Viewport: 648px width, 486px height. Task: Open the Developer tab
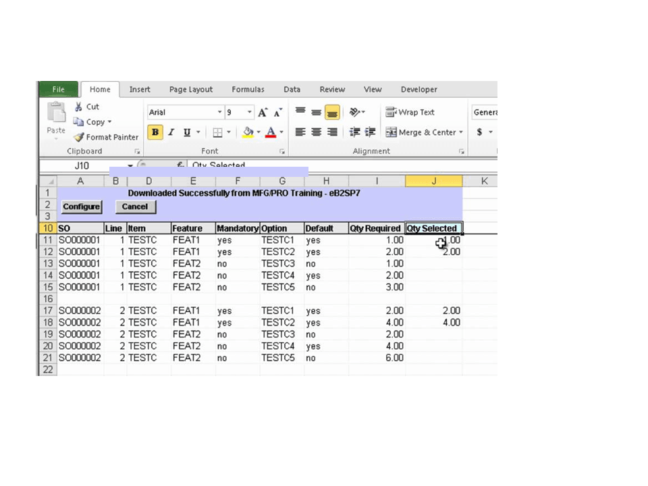418,89
